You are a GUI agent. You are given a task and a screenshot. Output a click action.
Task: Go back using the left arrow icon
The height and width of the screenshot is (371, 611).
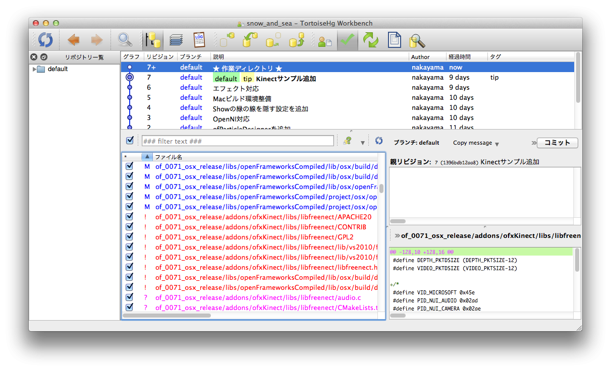point(74,40)
